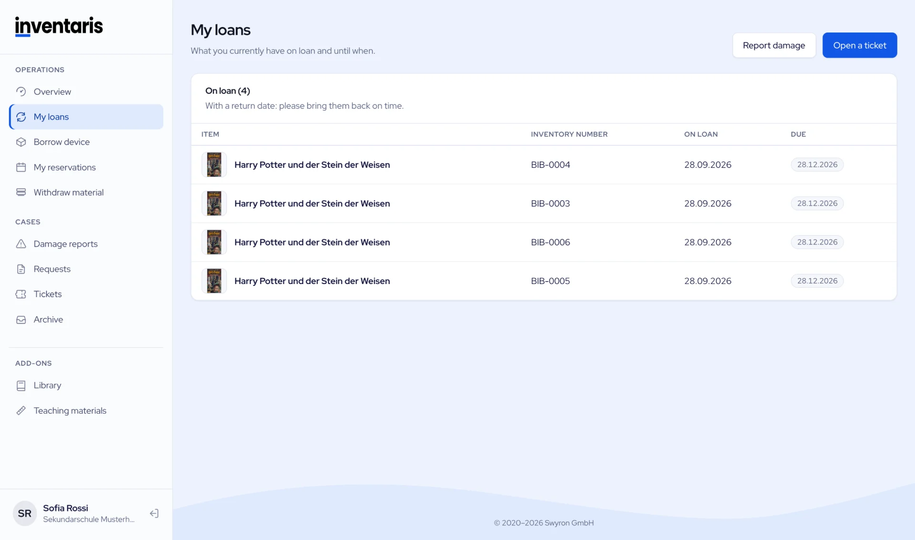This screenshot has width=915, height=540.
Task: Click the DUE column header
Action: click(x=798, y=134)
